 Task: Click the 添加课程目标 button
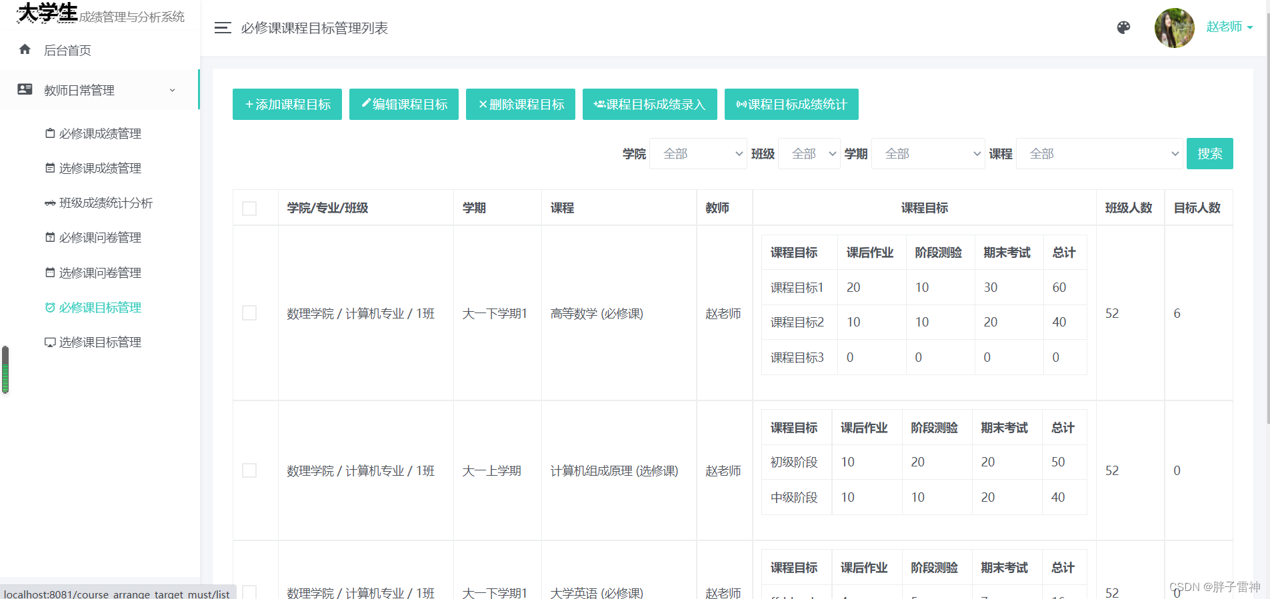[x=287, y=105]
